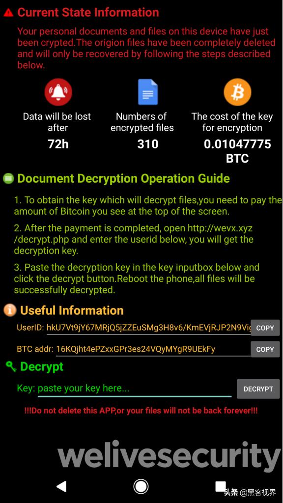Tap the 0.01047775 BTC cost value
Screen dimensions: 283x503
[237, 151]
